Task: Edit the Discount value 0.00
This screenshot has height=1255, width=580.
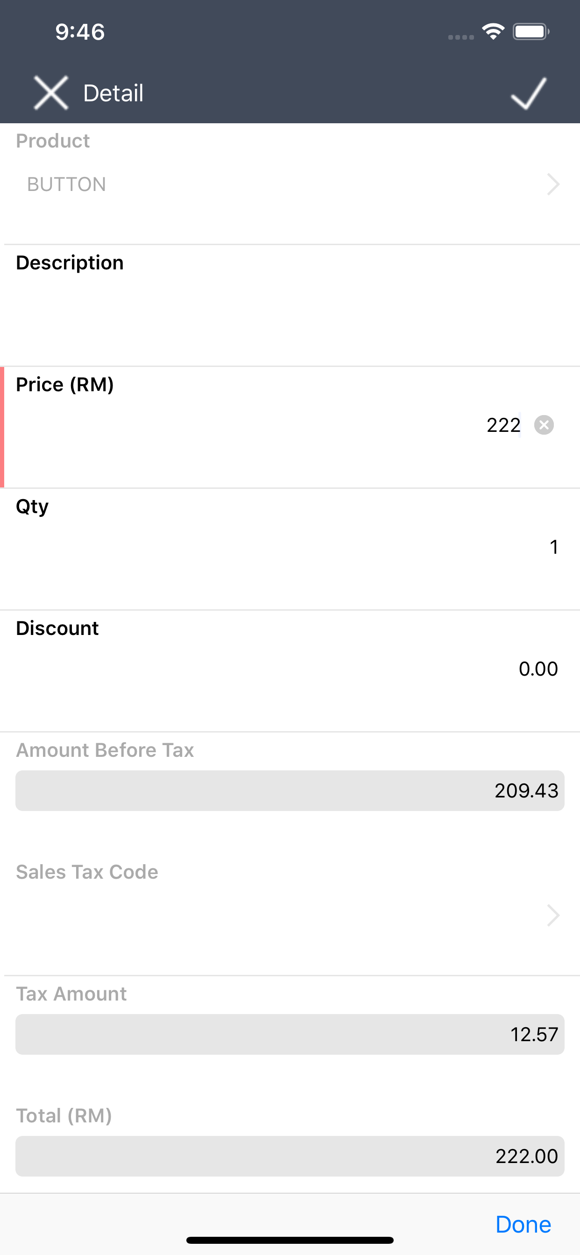Action: [538, 669]
